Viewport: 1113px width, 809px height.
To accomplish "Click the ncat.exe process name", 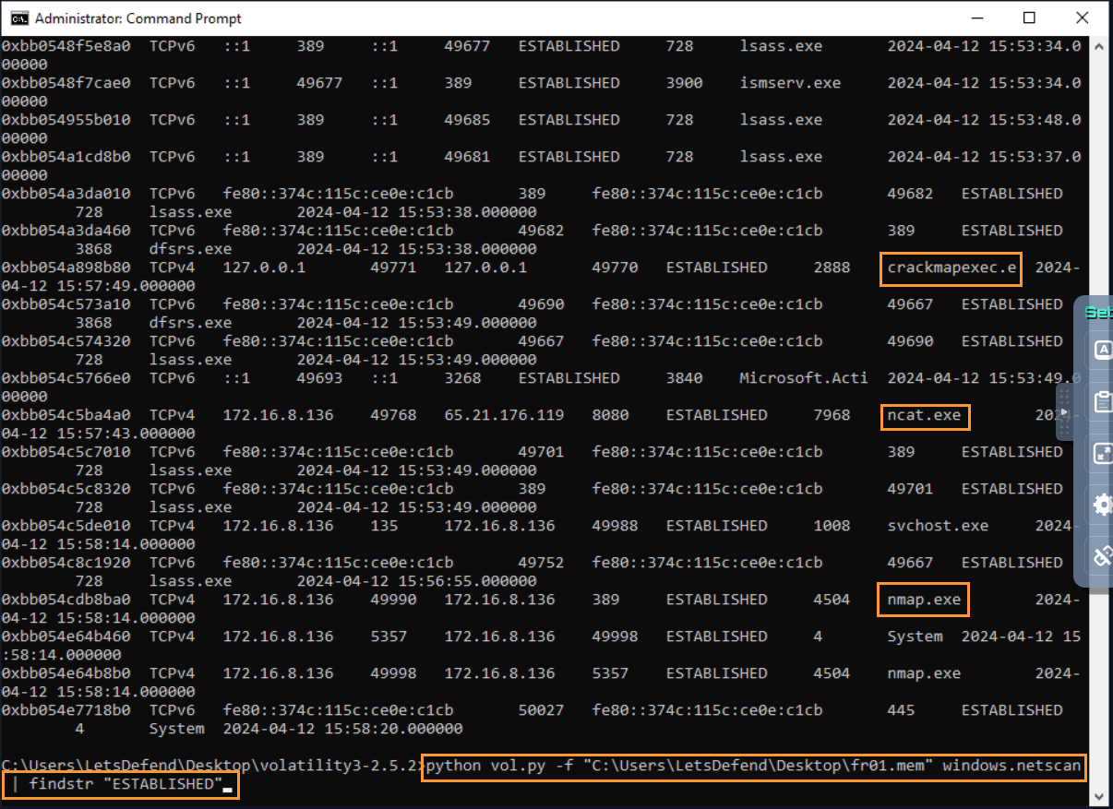I will pyautogui.click(x=924, y=415).
